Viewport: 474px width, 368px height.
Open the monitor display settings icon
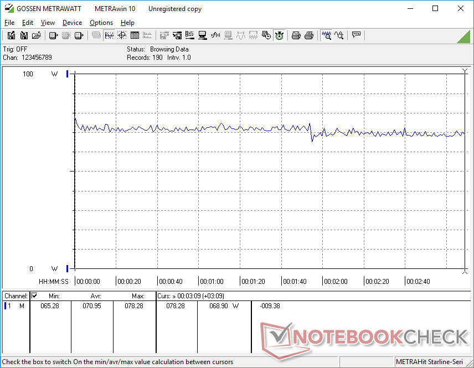point(203,35)
